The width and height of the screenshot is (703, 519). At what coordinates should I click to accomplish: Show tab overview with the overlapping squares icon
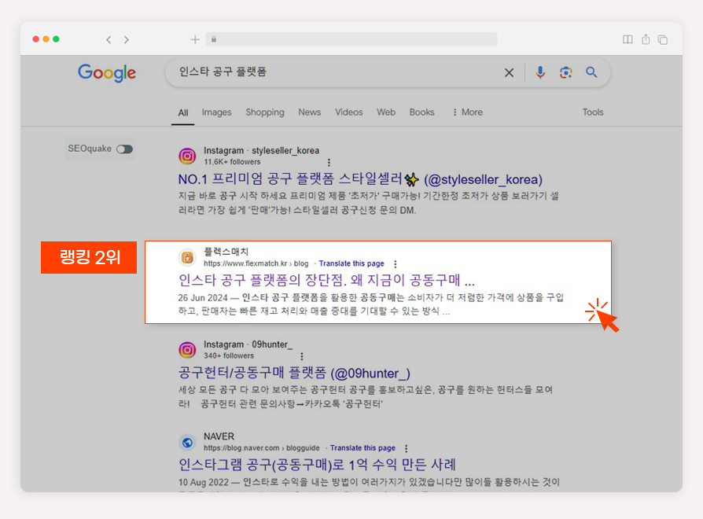(x=663, y=40)
